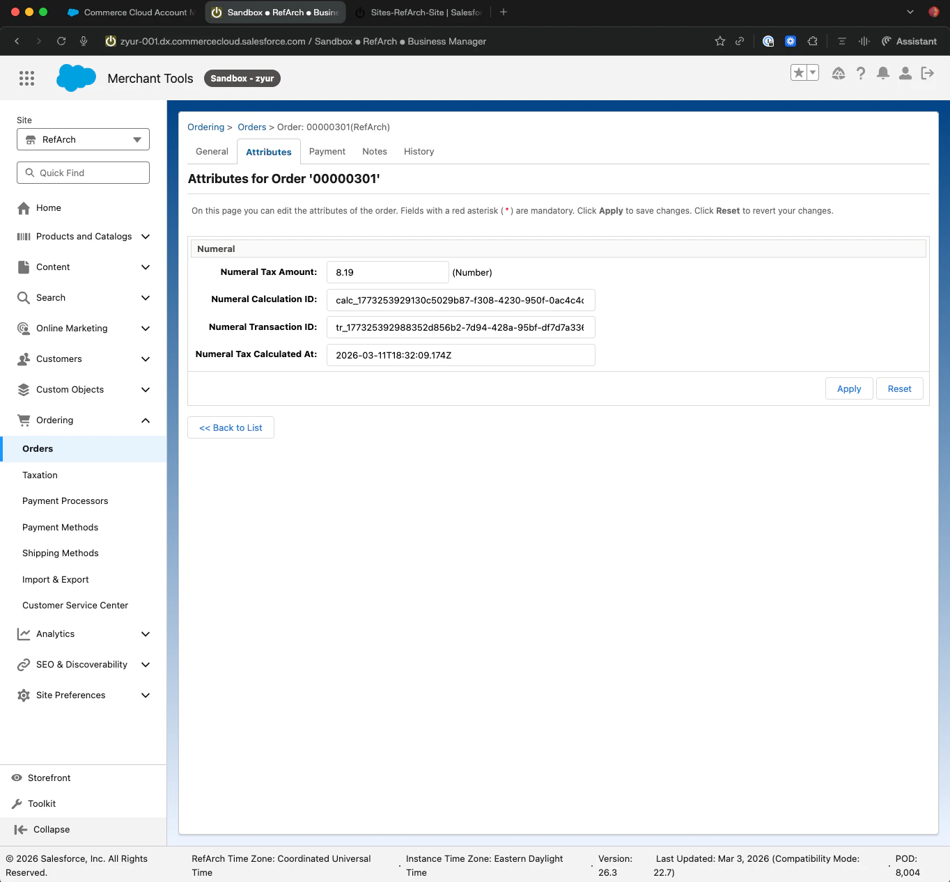Screen dimensions: 950x882
Task: Open Customer Service Center item
Action: tap(75, 605)
